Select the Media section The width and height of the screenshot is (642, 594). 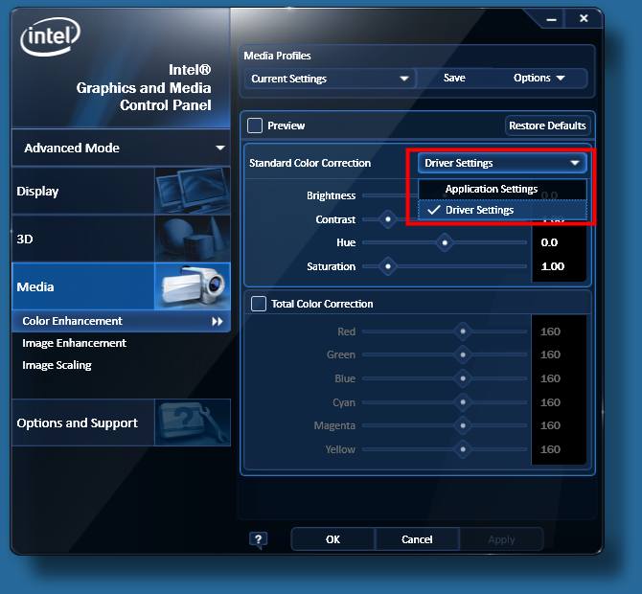tap(121, 286)
